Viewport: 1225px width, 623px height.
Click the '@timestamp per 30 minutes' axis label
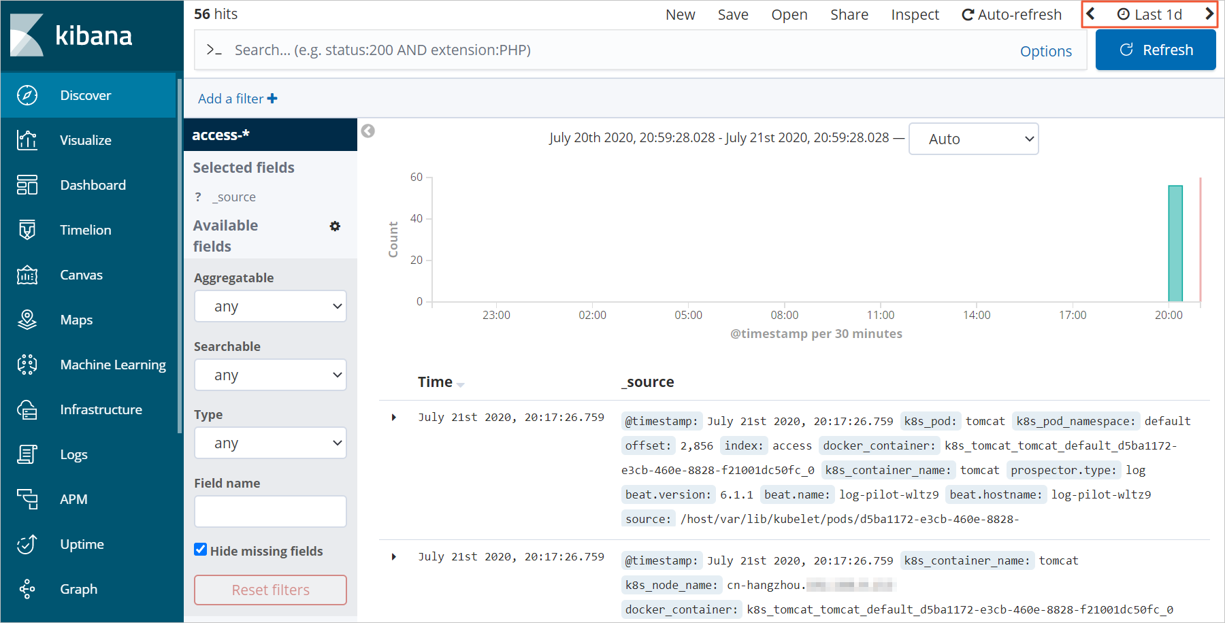point(816,334)
